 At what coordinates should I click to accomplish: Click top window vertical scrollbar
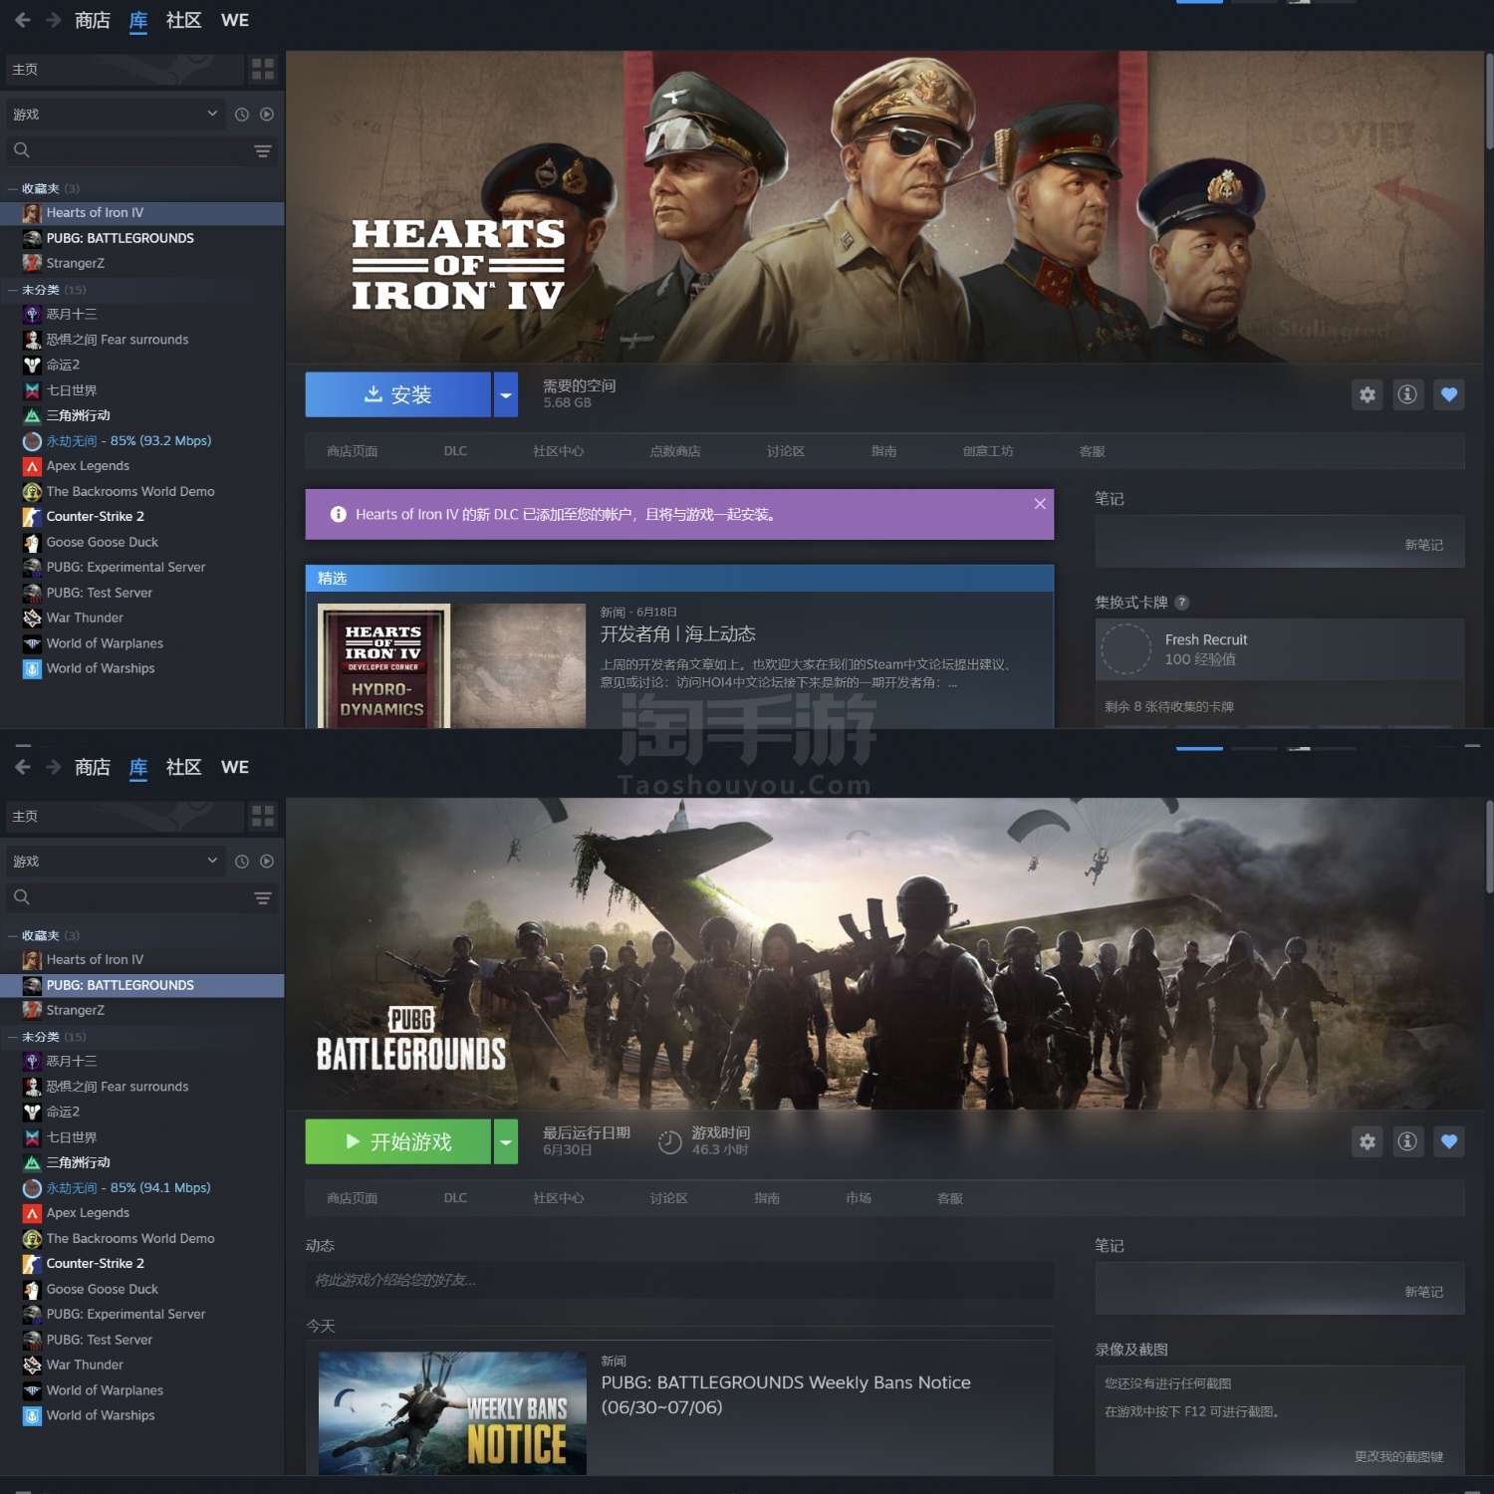[1489, 102]
